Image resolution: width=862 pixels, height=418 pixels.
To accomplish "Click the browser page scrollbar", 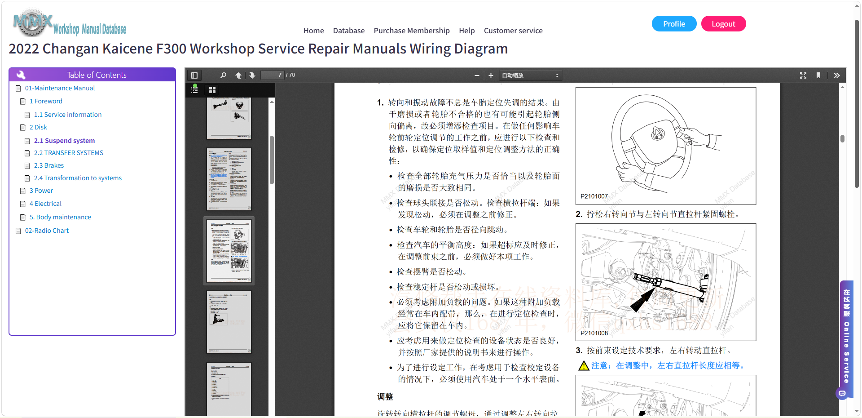I will (857, 103).
